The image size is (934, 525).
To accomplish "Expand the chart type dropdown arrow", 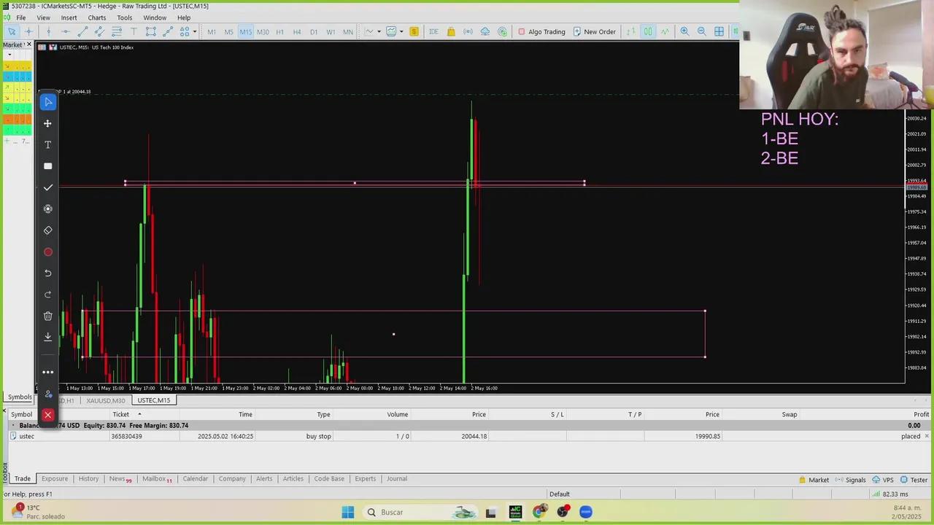I will (x=379, y=31).
